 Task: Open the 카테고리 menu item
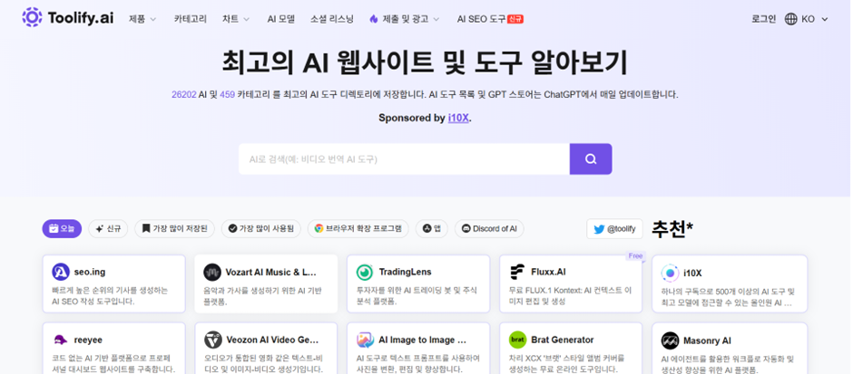(191, 19)
